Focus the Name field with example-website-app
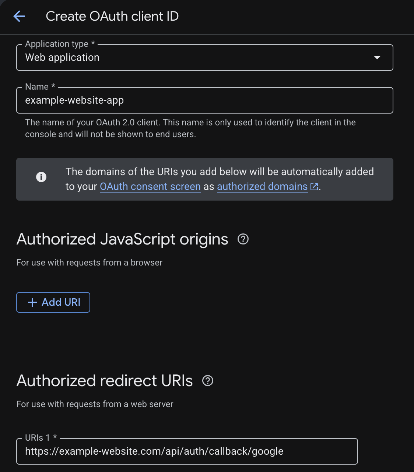Screen dimensions: 414x472 (x=205, y=100)
